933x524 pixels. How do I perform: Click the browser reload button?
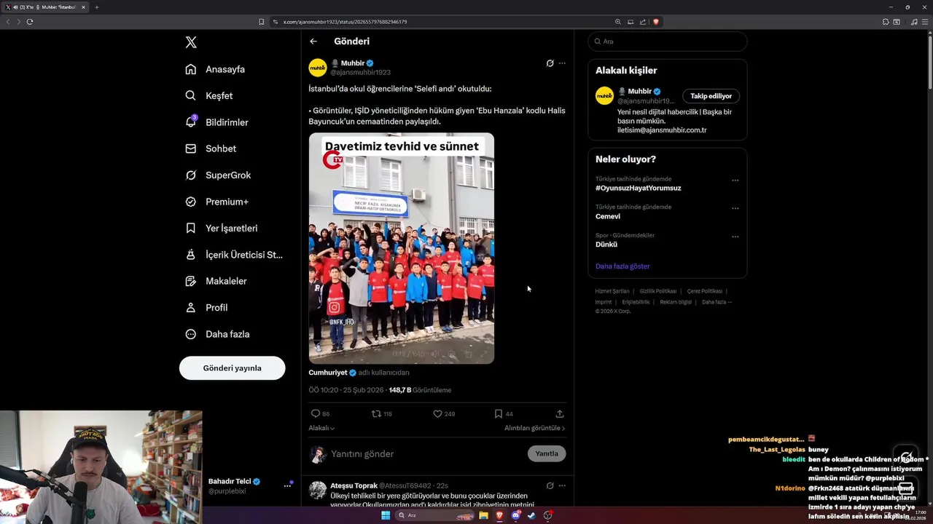pyautogui.click(x=30, y=22)
